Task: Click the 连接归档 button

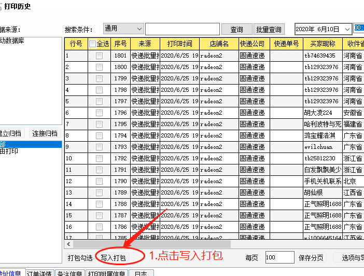Action: pos(45,133)
